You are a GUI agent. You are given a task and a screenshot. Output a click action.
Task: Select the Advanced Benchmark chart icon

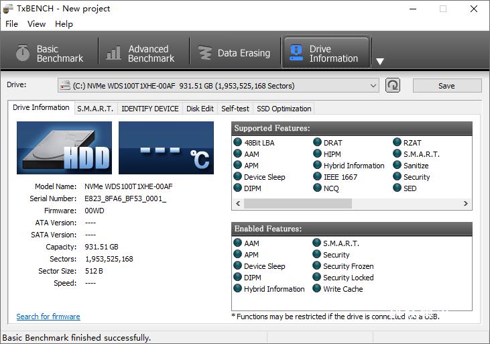(x=114, y=53)
